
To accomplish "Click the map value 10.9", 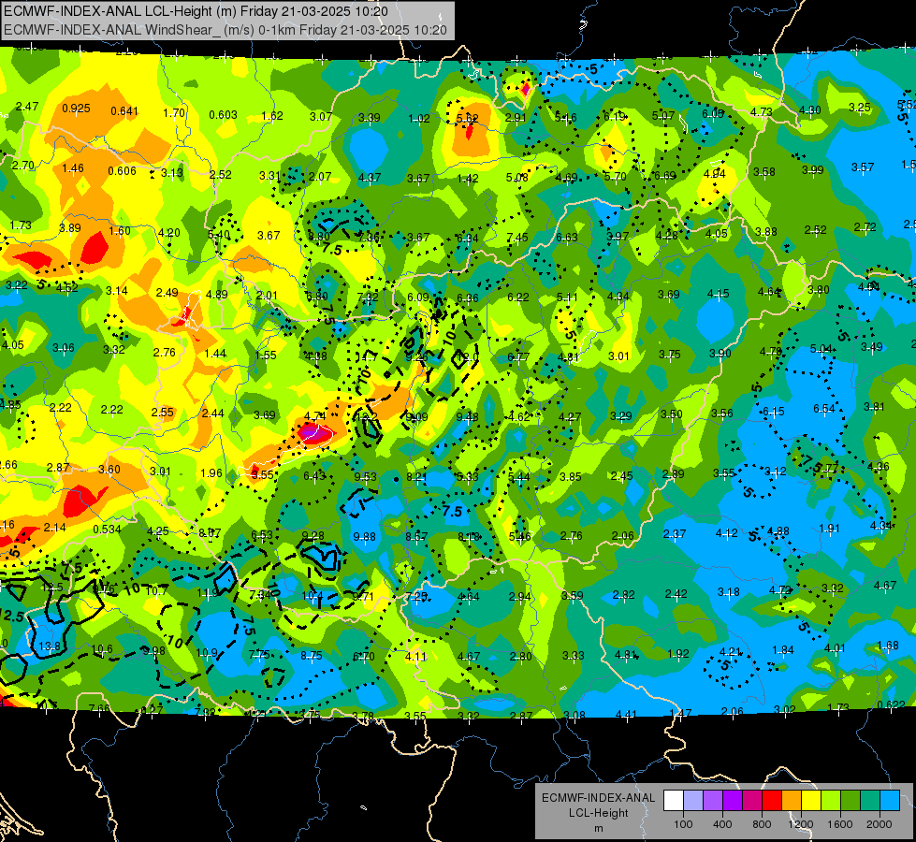I will (207, 653).
